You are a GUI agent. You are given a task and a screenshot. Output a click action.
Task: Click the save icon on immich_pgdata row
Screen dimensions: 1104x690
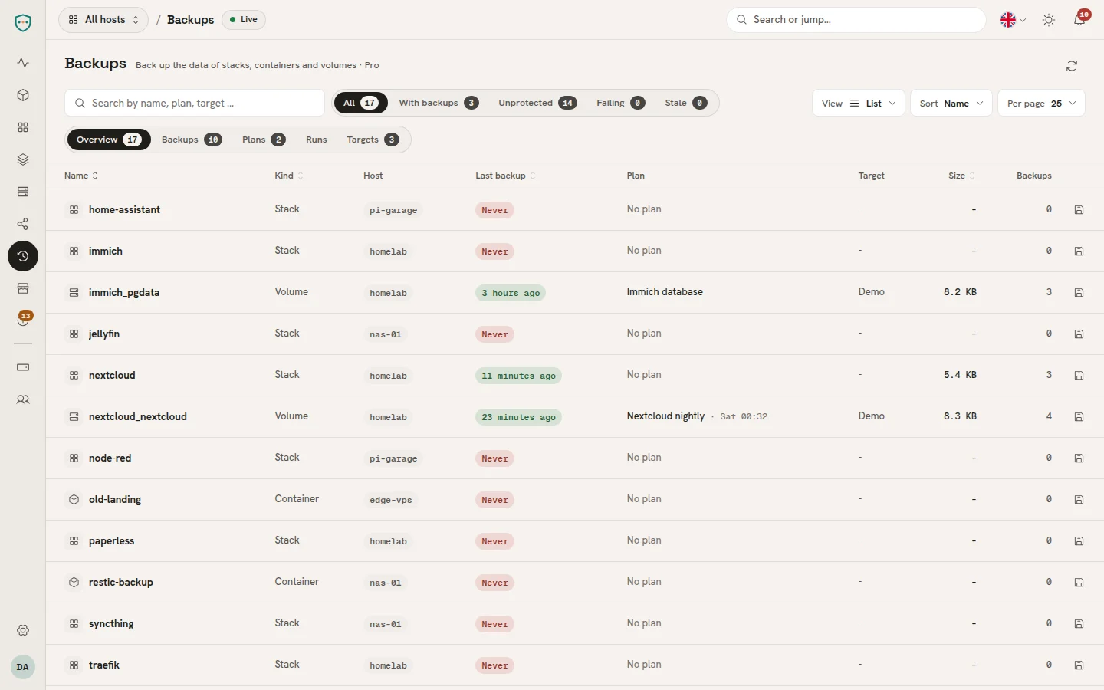point(1079,293)
